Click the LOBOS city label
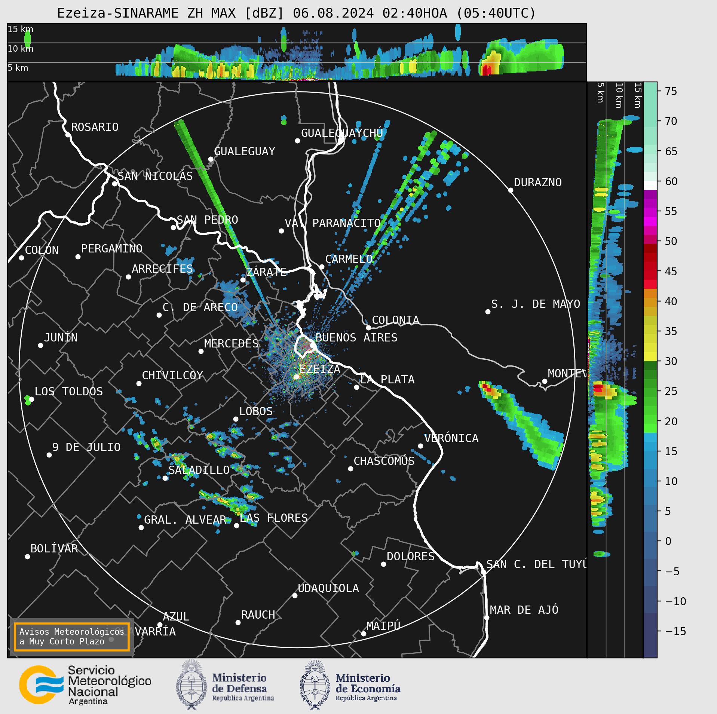Screen dimensions: 717x714 tap(256, 411)
